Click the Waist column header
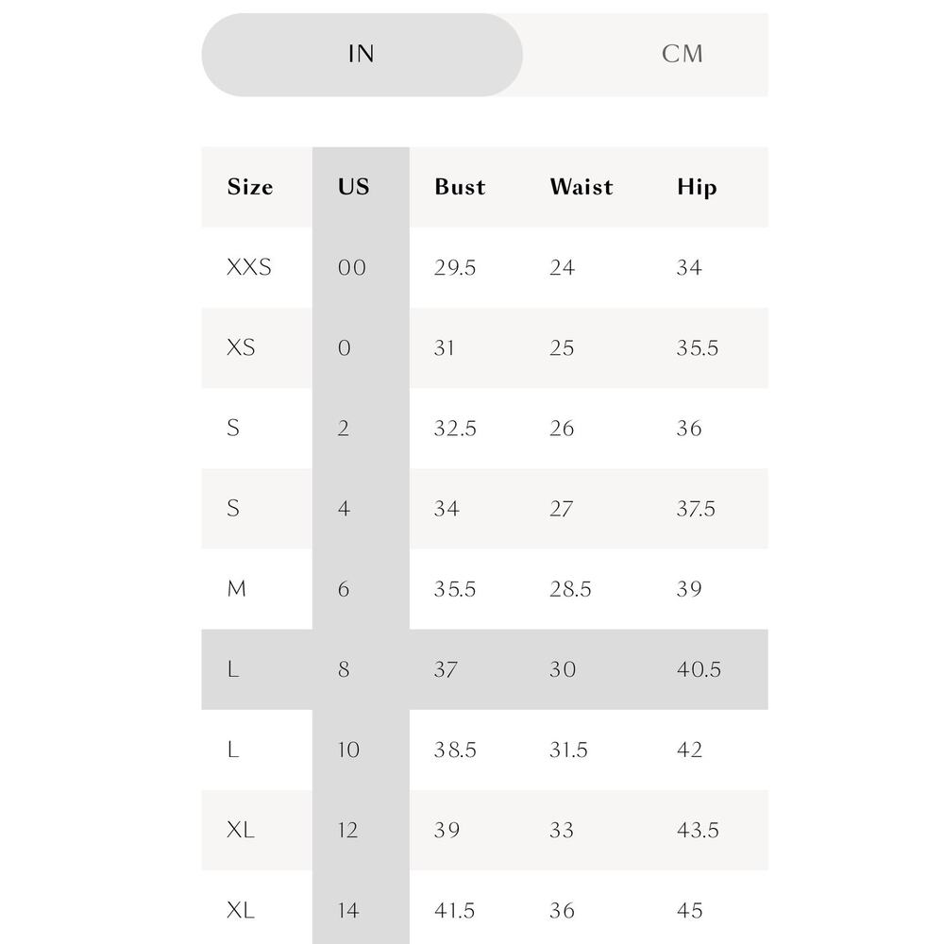Screen dimensions: 944x944 [582, 187]
